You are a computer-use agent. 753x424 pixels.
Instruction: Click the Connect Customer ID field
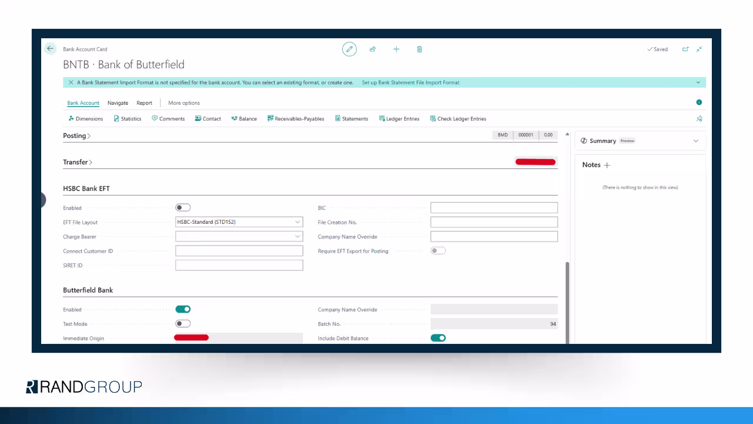coord(239,251)
